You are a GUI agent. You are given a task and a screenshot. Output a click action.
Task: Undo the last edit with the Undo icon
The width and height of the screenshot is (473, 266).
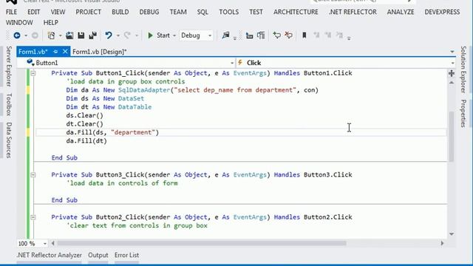click(x=109, y=35)
